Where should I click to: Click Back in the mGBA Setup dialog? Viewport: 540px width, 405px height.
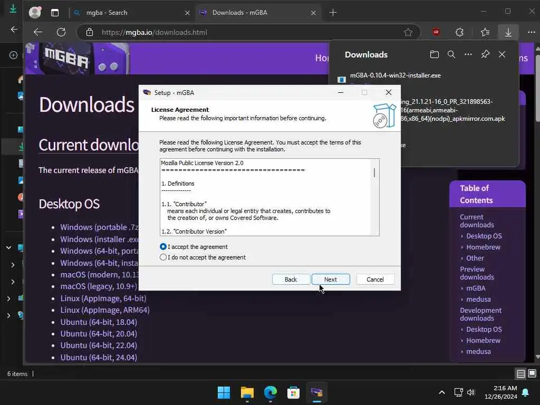coord(291,279)
